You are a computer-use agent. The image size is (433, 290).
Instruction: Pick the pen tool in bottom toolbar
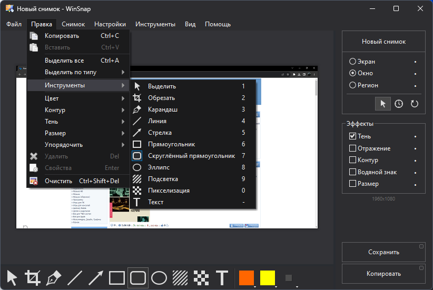tap(54, 277)
